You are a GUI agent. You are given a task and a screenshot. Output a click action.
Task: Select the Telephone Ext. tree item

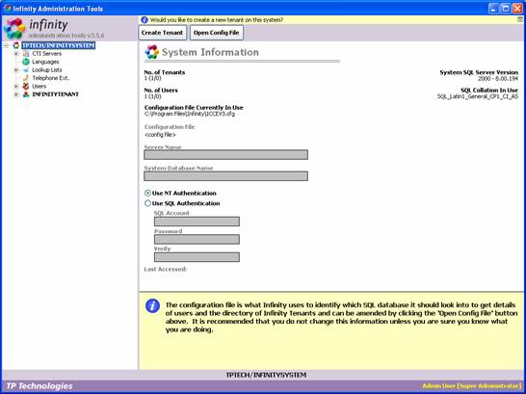tap(51, 78)
